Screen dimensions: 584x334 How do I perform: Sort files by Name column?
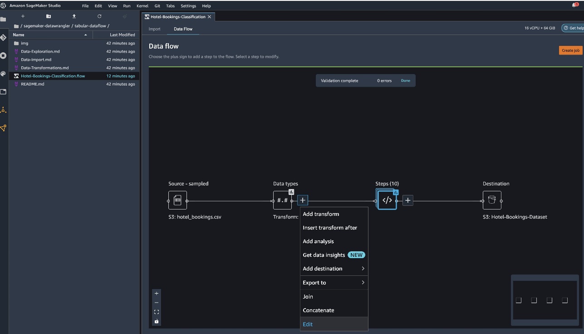(50, 35)
